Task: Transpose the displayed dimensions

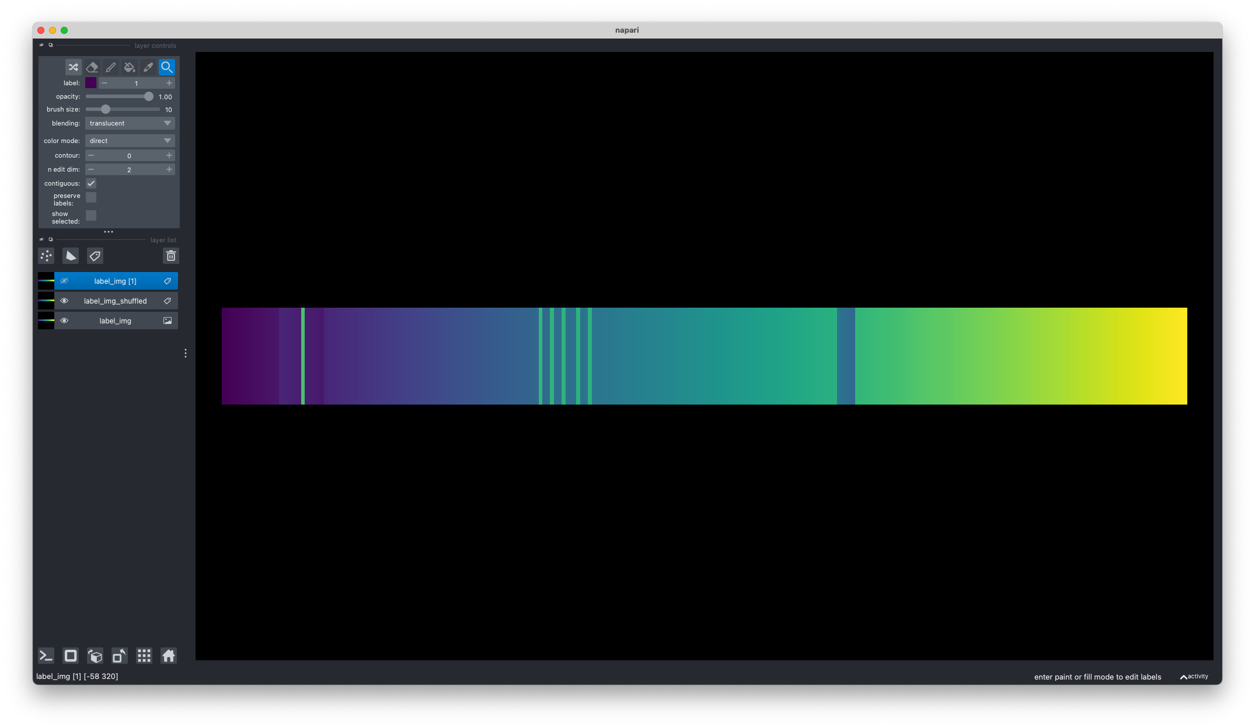Action: [120, 656]
